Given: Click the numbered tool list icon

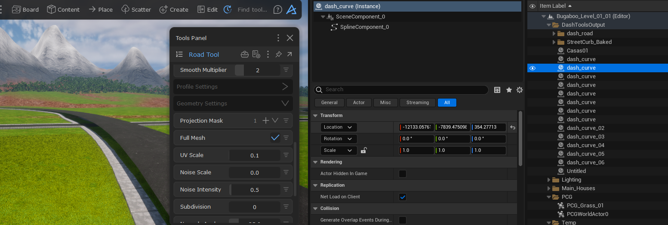Looking at the screenshot, I should click(180, 54).
